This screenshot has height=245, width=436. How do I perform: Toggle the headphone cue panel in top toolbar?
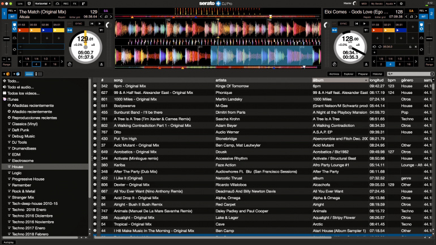click(57, 3)
